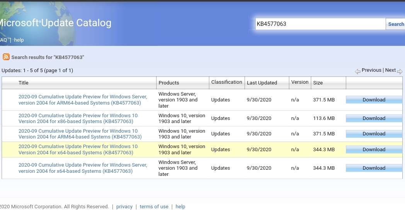Download Windows Server x64 update
The height and width of the screenshot is (211, 405).
tap(374, 168)
